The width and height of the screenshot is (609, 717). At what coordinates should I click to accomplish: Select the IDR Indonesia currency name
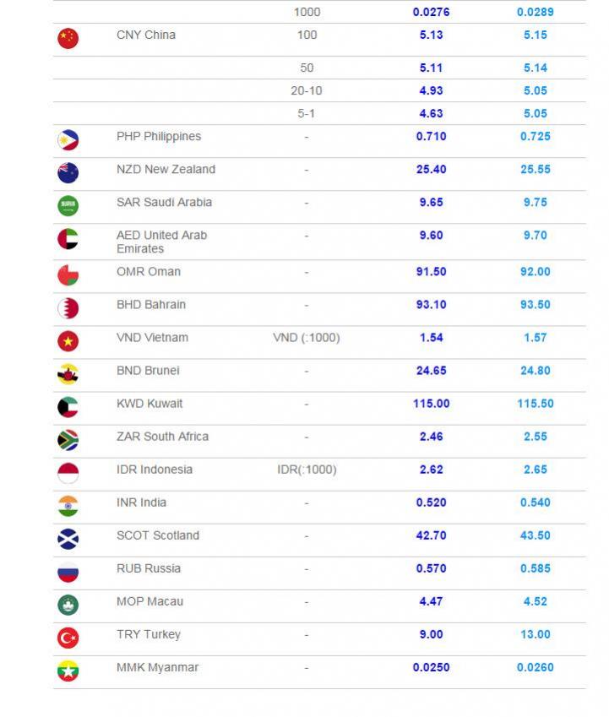[155, 470]
